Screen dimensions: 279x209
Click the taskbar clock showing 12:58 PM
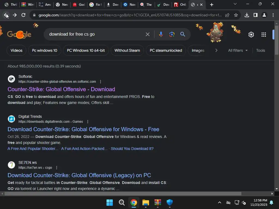point(259,202)
